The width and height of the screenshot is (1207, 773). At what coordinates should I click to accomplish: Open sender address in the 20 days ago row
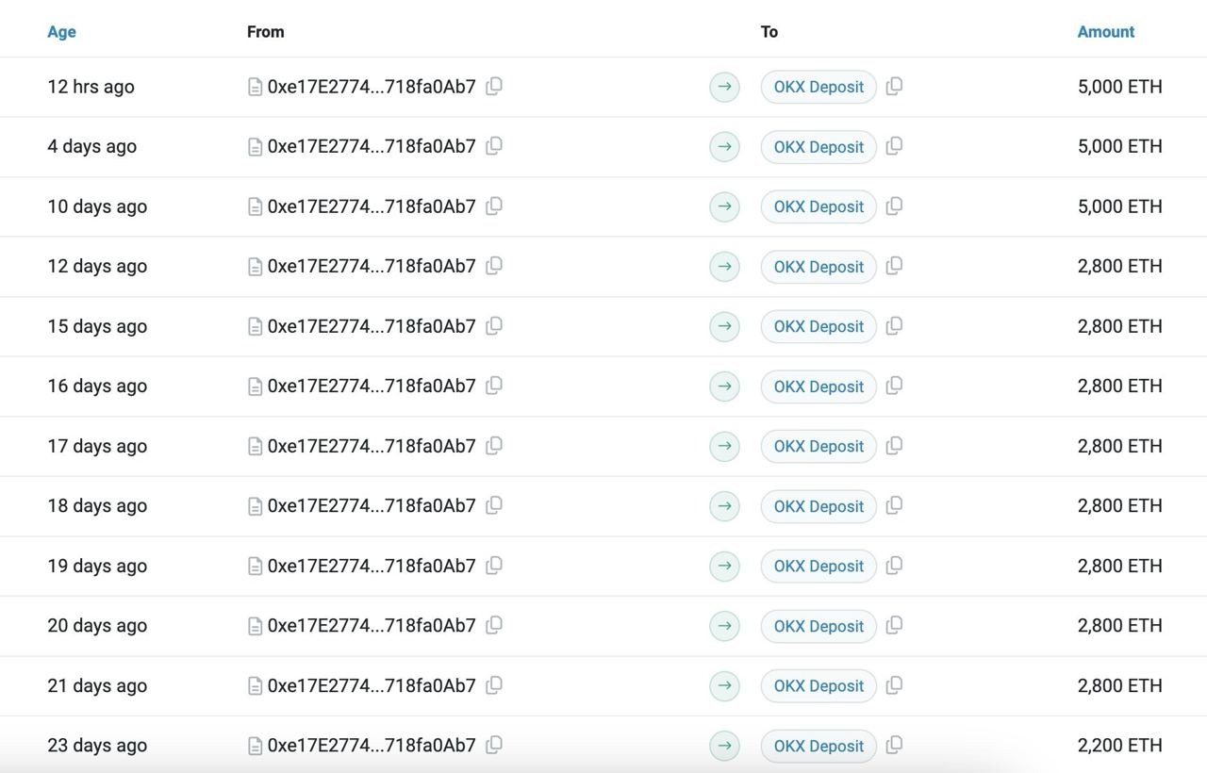(372, 625)
